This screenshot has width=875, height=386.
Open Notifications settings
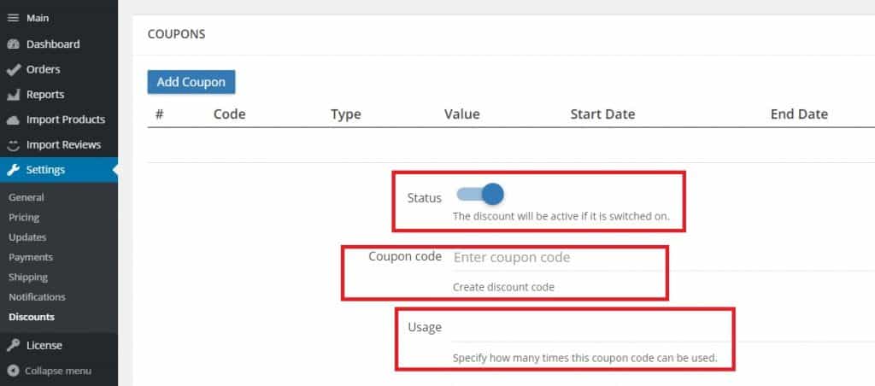point(37,296)
